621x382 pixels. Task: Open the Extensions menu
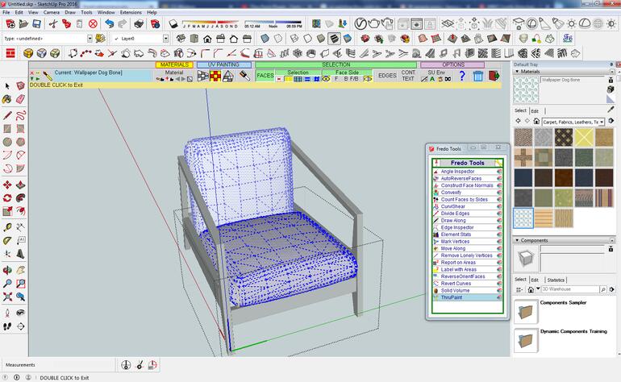click(x=131, y=12)
